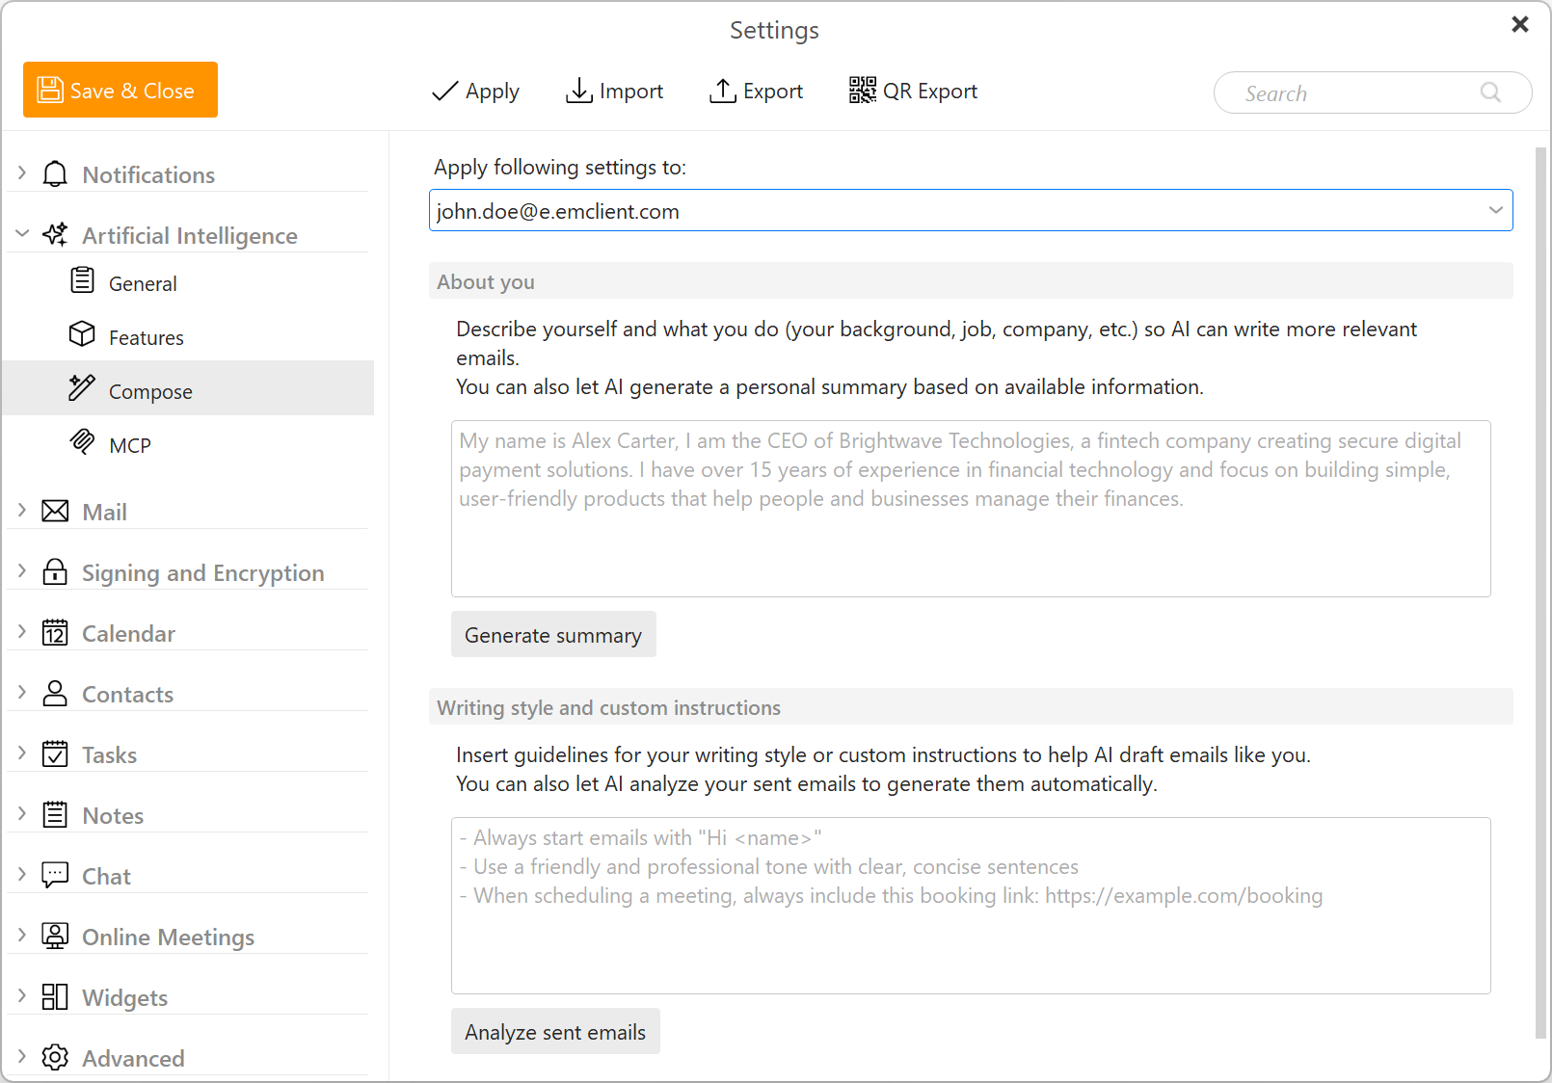Expand the Notes section chevron

click(x=22, y=813)
